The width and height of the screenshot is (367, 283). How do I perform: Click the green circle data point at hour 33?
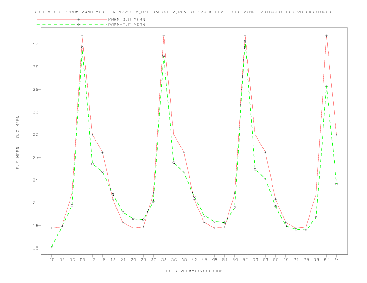click(164, 56)
